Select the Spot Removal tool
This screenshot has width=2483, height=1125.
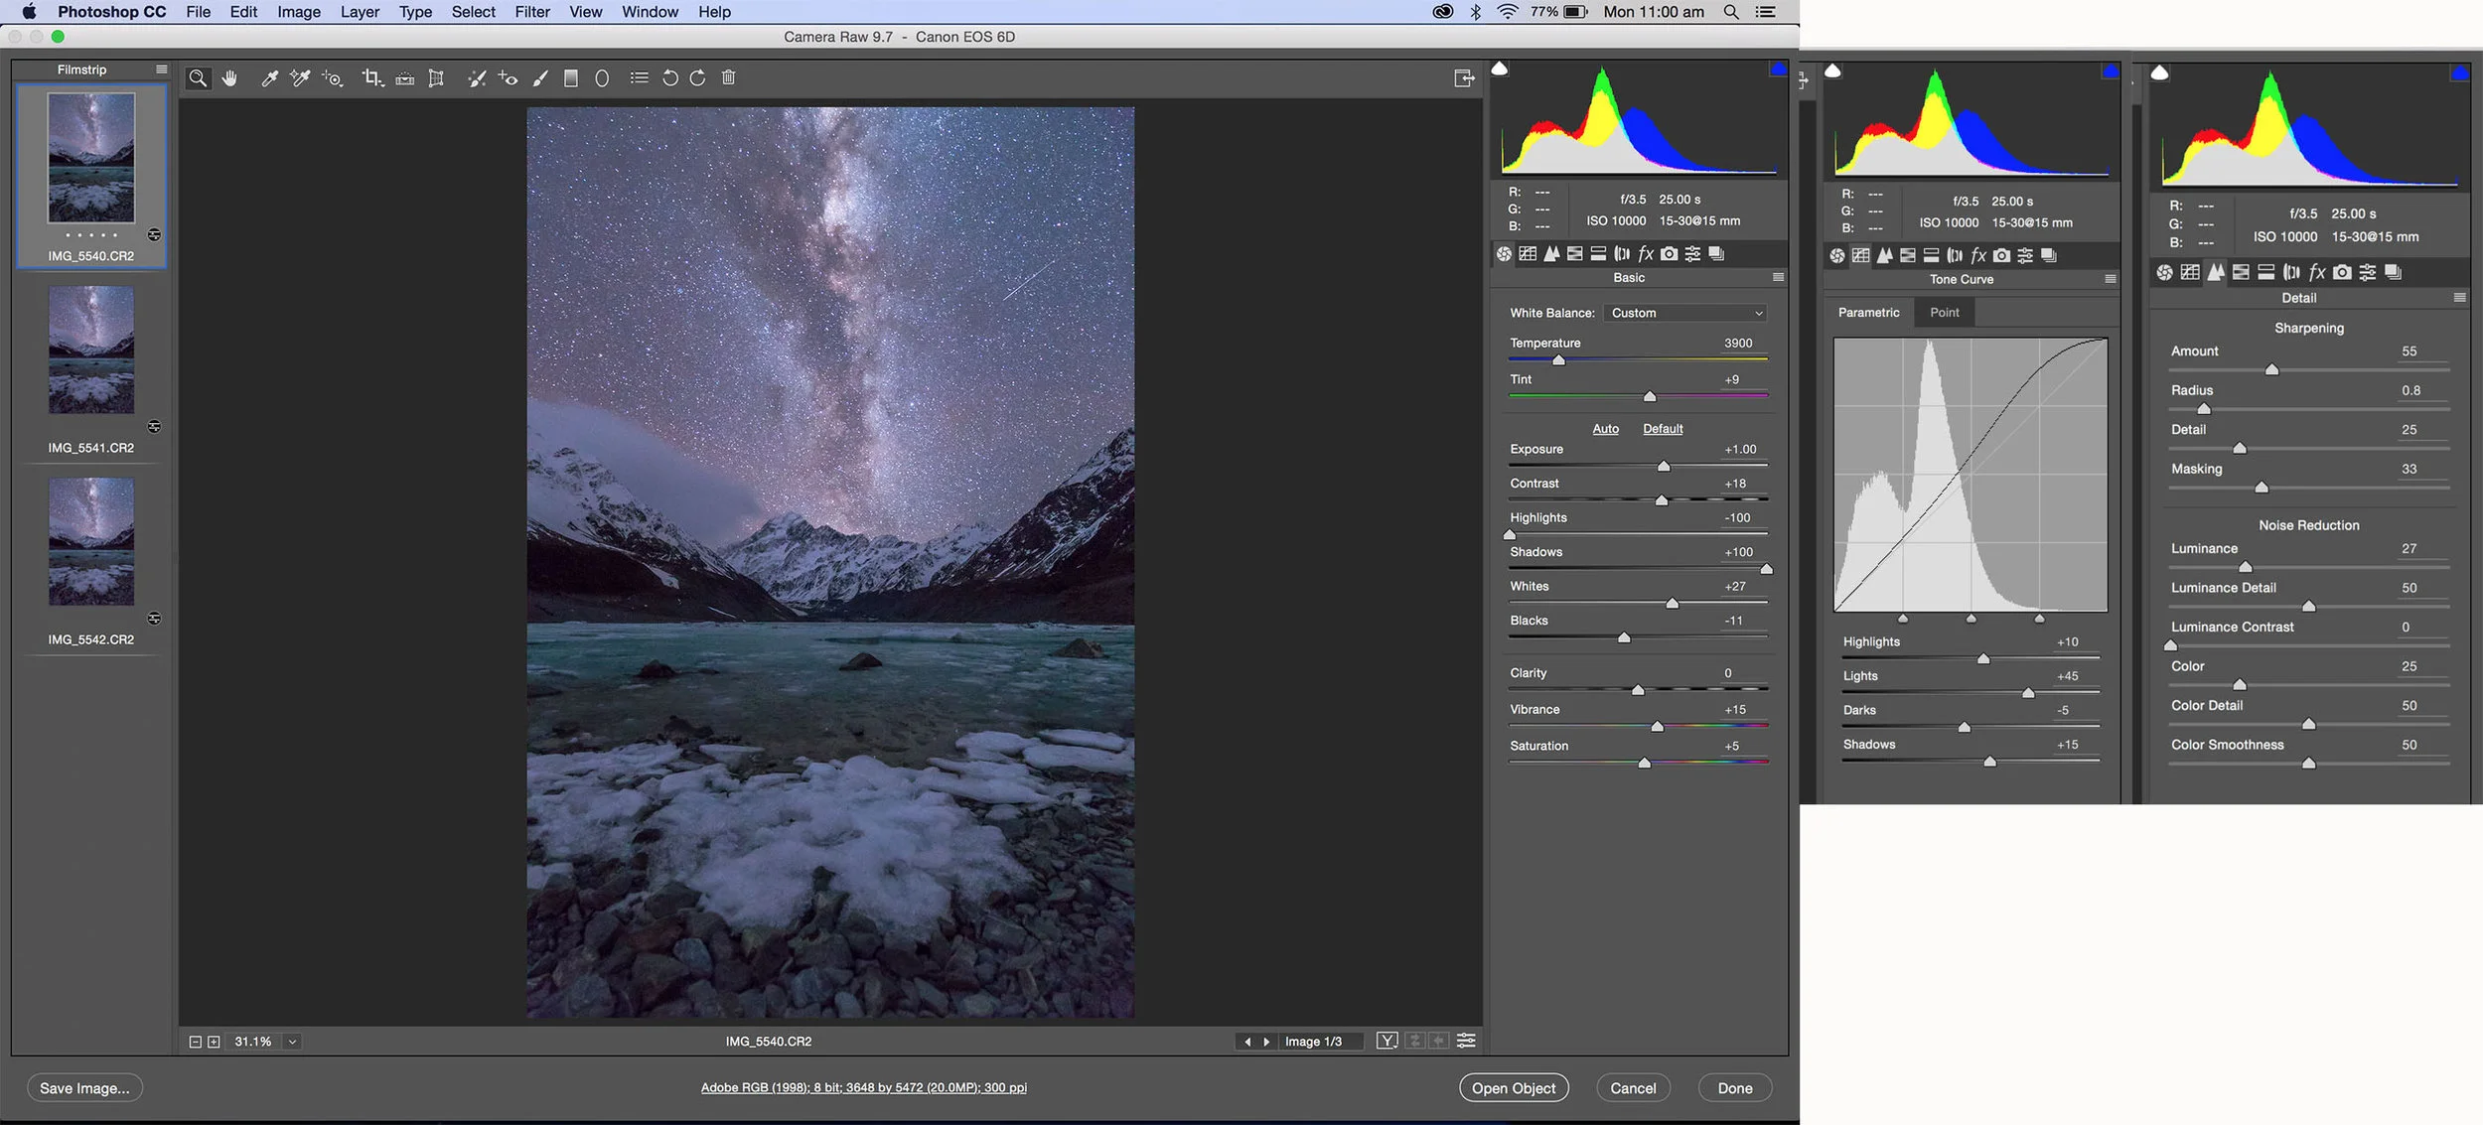[476, 78]
